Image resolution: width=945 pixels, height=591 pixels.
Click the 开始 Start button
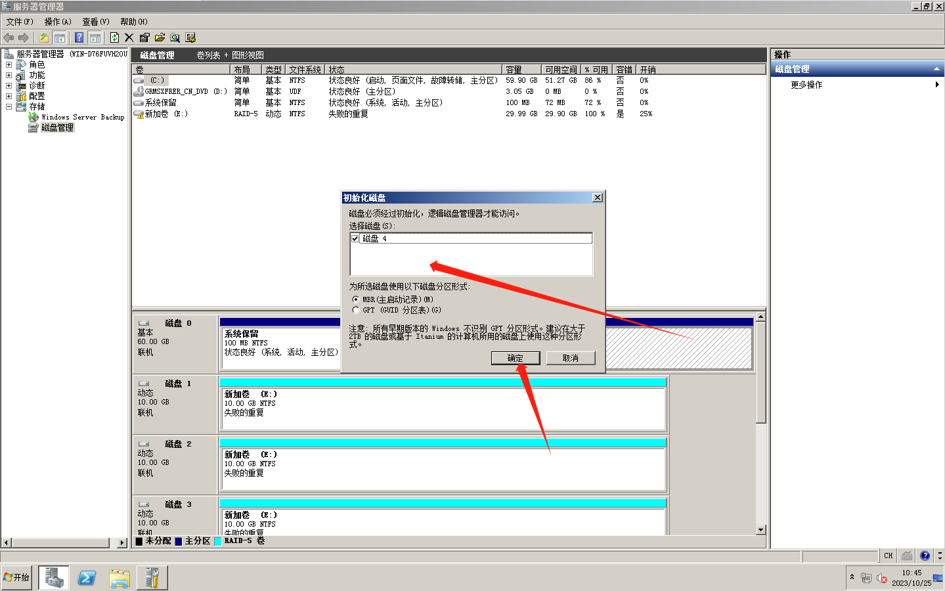point(16,577)
